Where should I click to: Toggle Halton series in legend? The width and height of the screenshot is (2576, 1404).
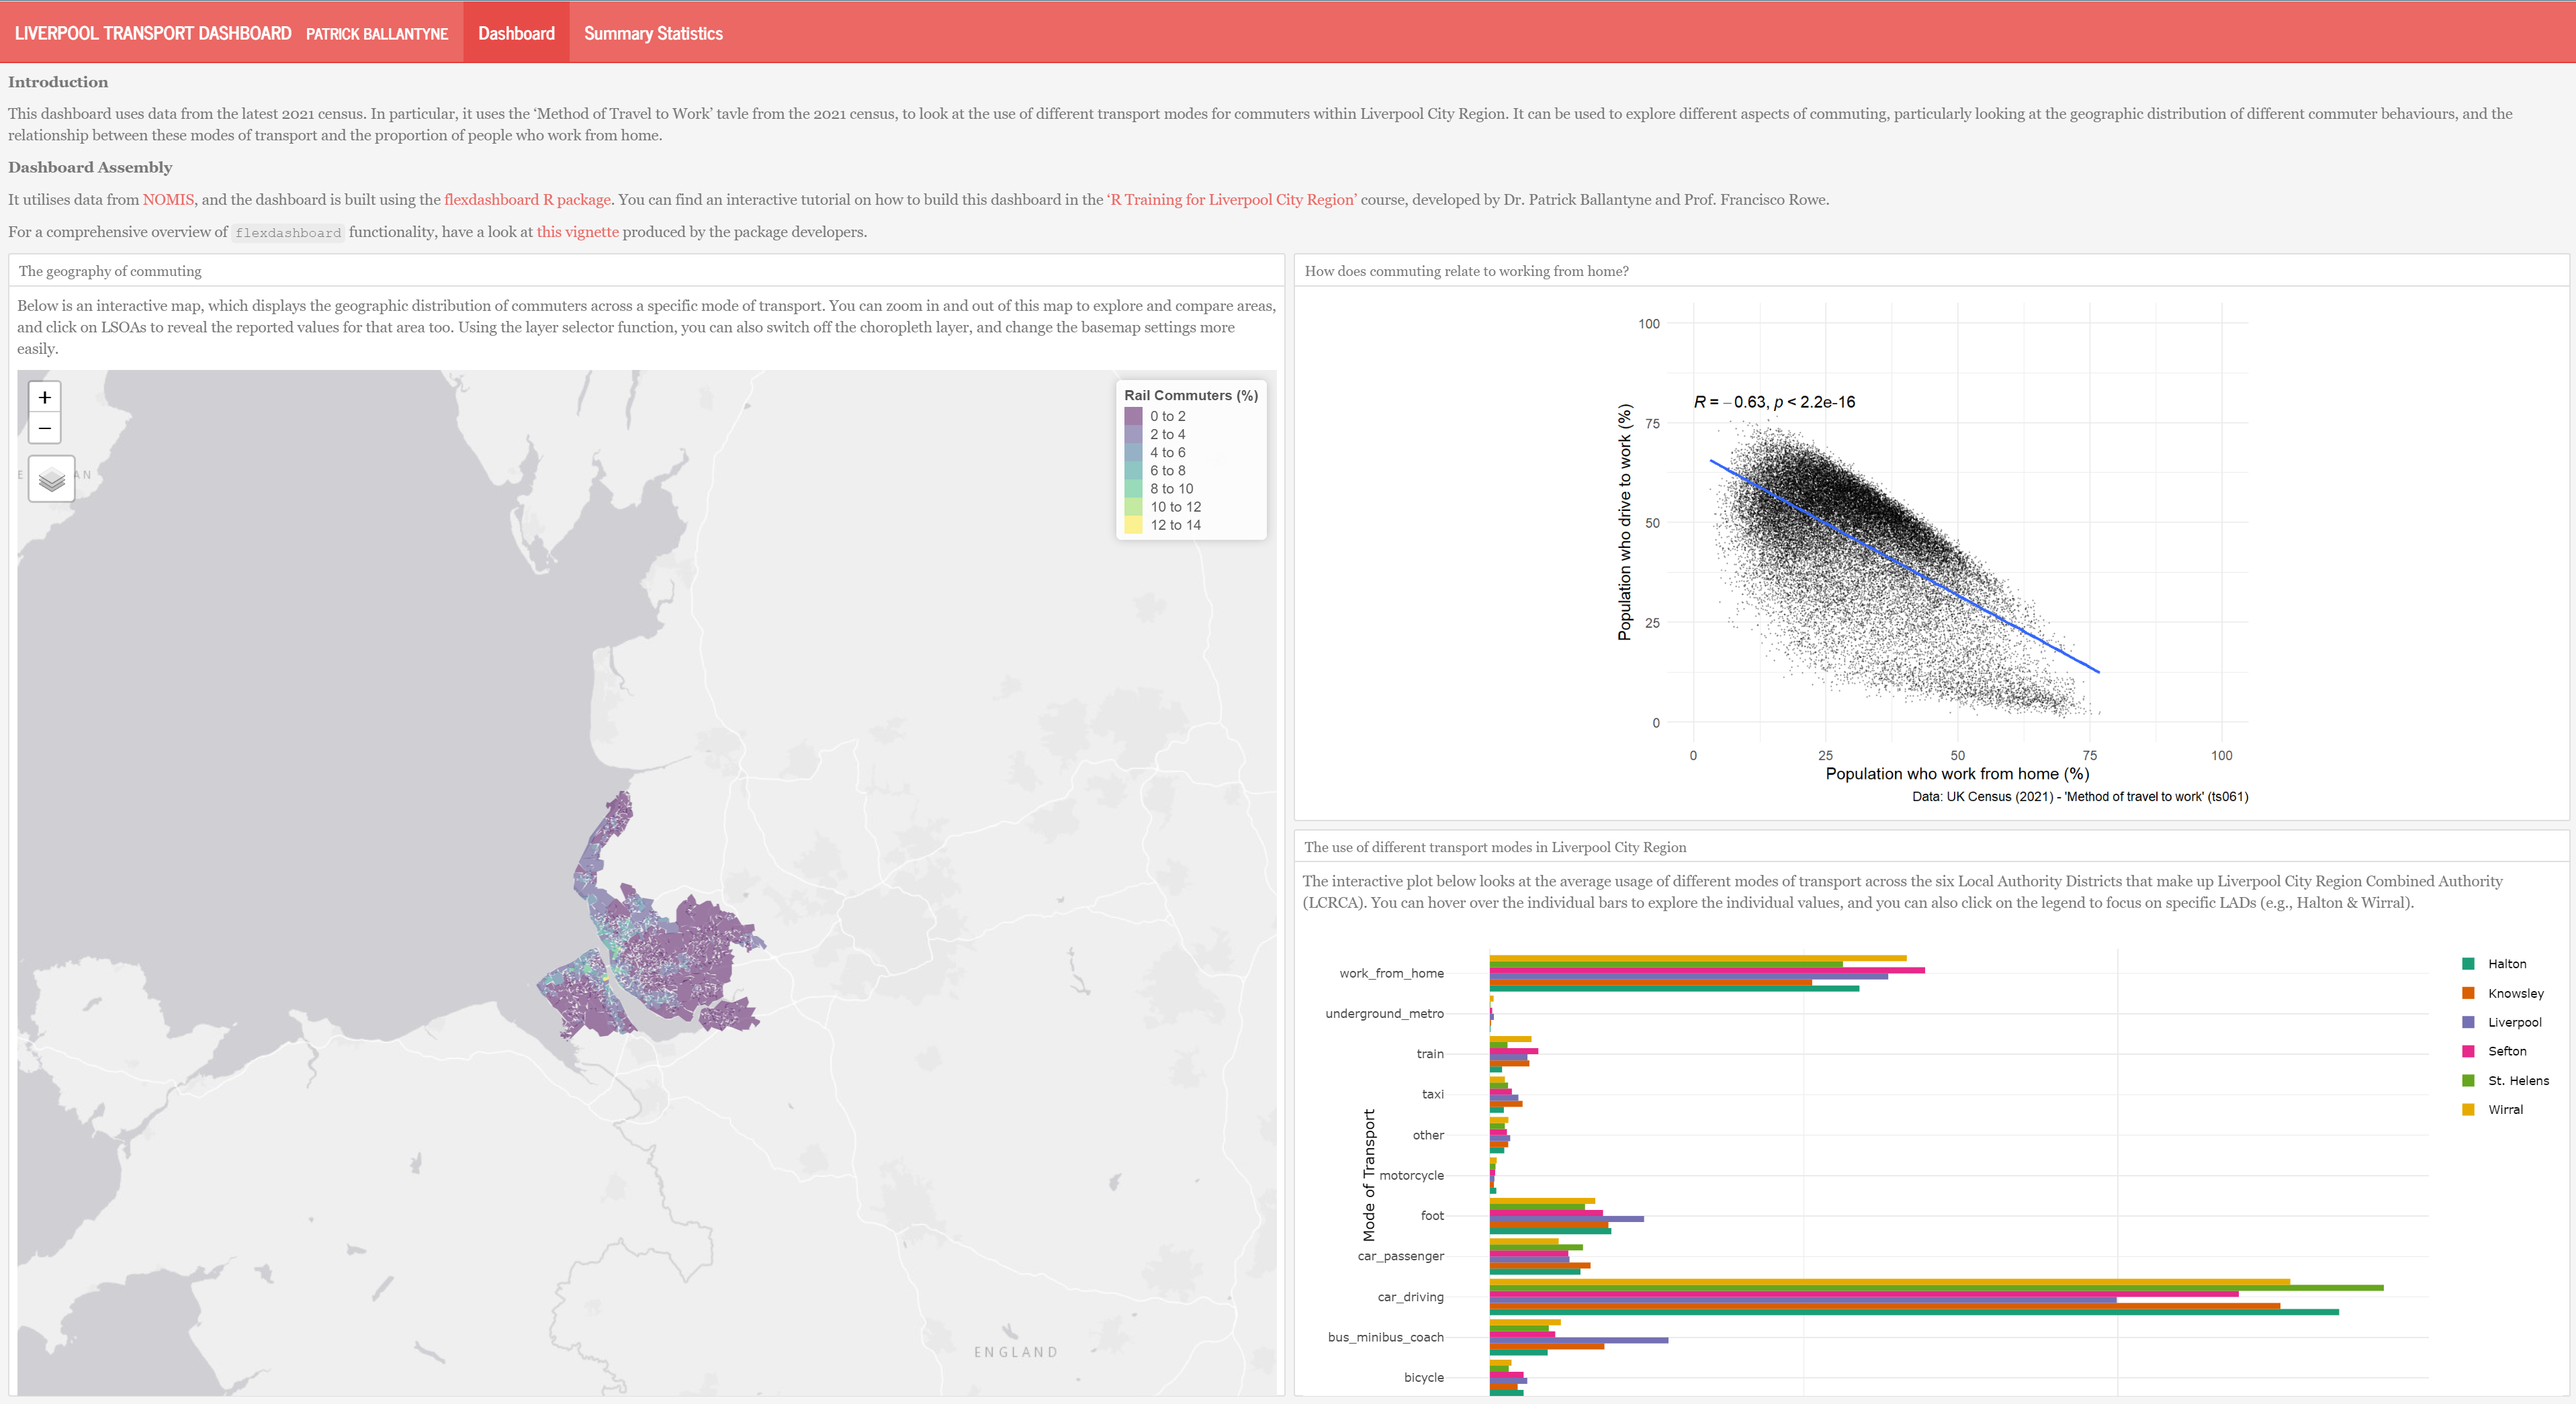point(2506,964)
